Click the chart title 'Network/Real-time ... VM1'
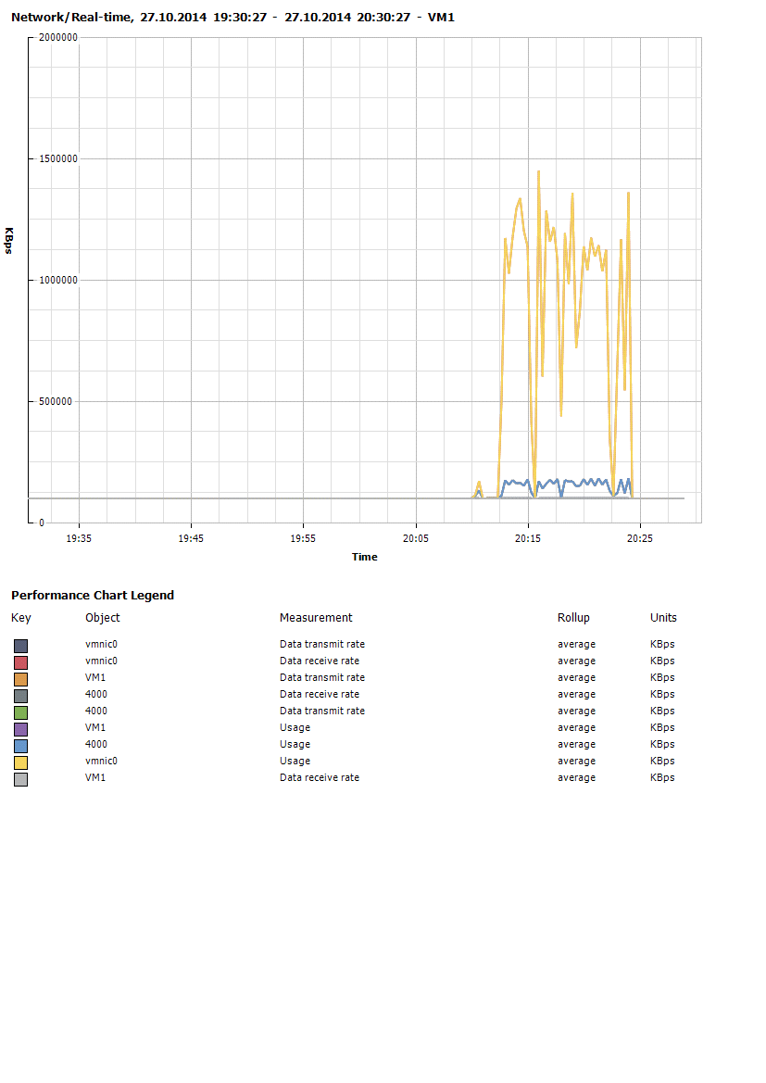 tap(232, 18)
